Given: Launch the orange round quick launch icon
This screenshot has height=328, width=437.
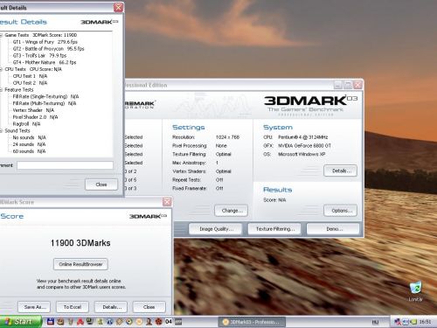Looking at the screenshot, I should click(139, 322).
